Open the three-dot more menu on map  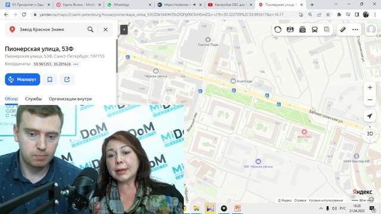coord(355,30)
